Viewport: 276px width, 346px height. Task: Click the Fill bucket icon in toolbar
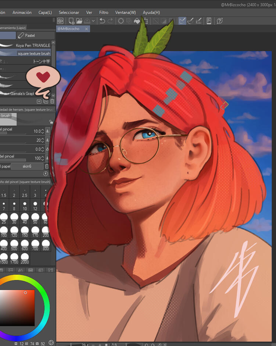[137, 21]
